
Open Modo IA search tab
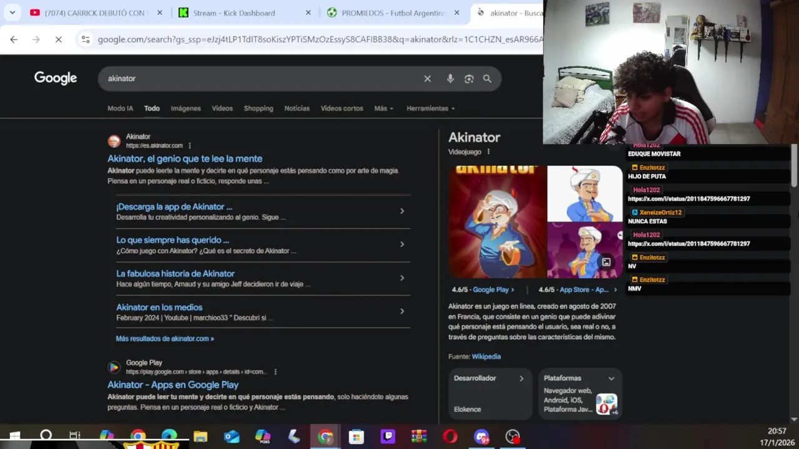(x=120, y=109)
